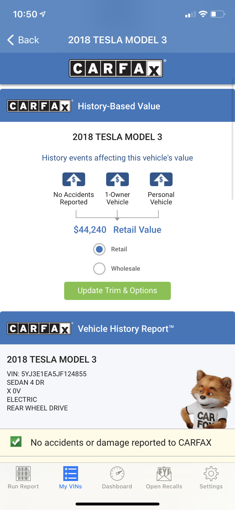Open the My VINs list icon

(70, 474)
